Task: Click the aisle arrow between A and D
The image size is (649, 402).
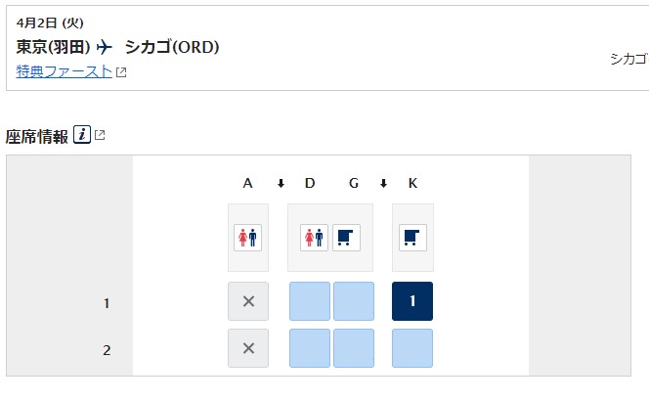Action: pos(281,184)
